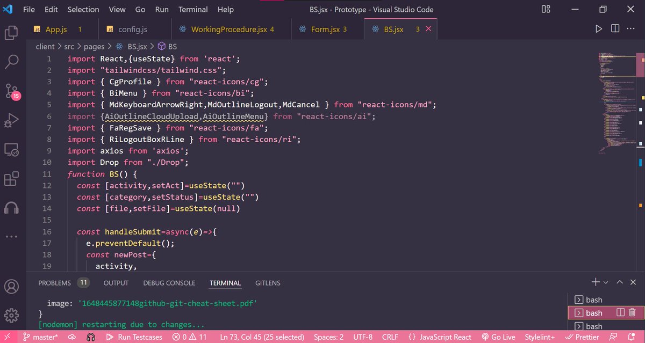Click Prettier in the status bar

[583, 337]
